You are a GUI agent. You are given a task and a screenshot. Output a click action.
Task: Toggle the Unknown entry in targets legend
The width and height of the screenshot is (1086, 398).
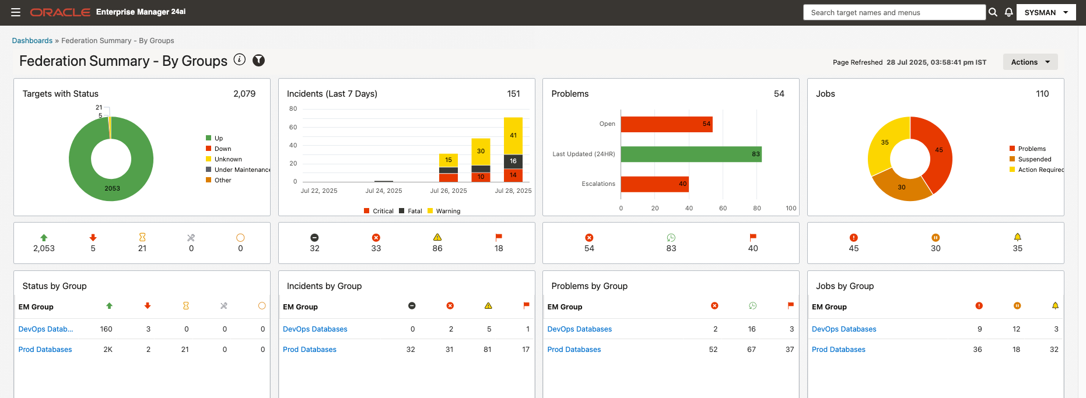pyautogui.click(x=224, y=159)
